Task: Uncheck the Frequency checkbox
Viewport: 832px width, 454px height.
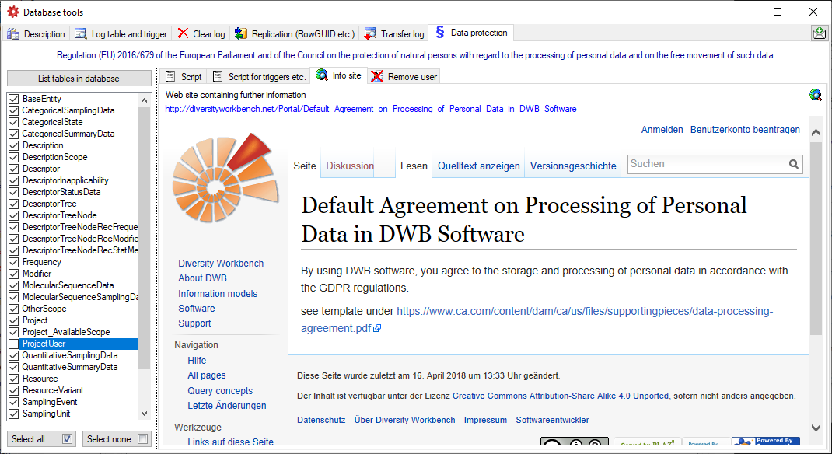Action: [x=14, y=262]
